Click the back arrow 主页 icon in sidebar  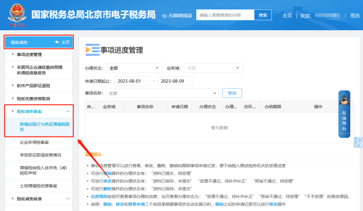point(57,42)
